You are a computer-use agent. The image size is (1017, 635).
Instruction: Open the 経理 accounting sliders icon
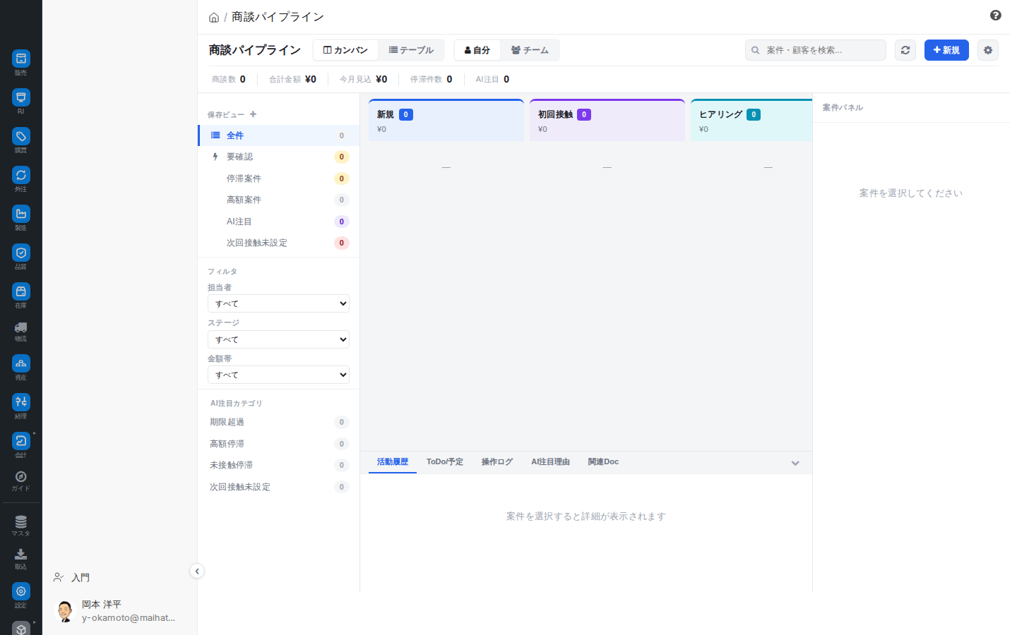coord(21,402)
